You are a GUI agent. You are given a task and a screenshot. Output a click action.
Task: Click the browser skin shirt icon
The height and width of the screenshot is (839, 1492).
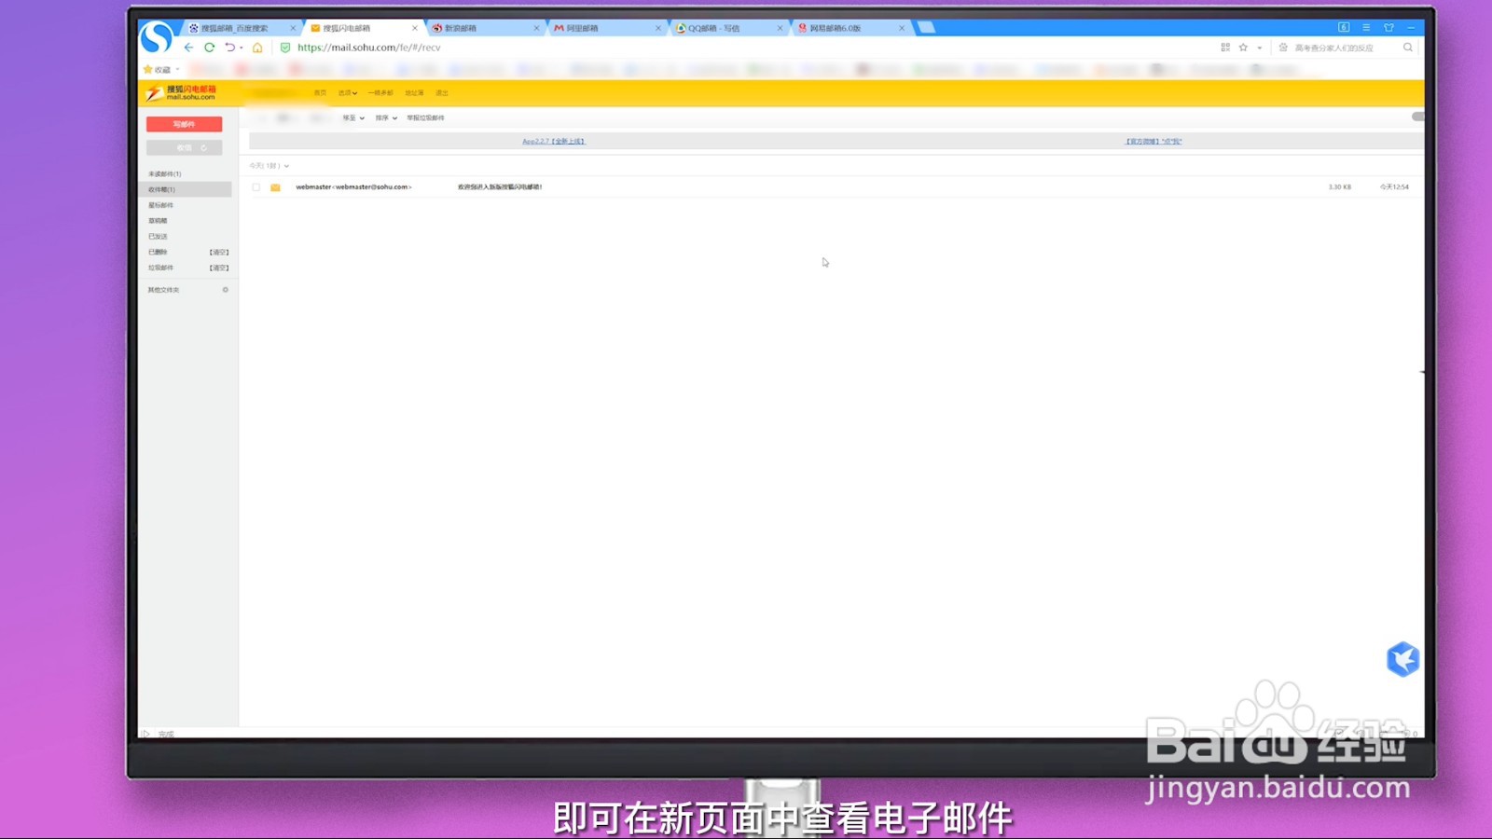1388,28
